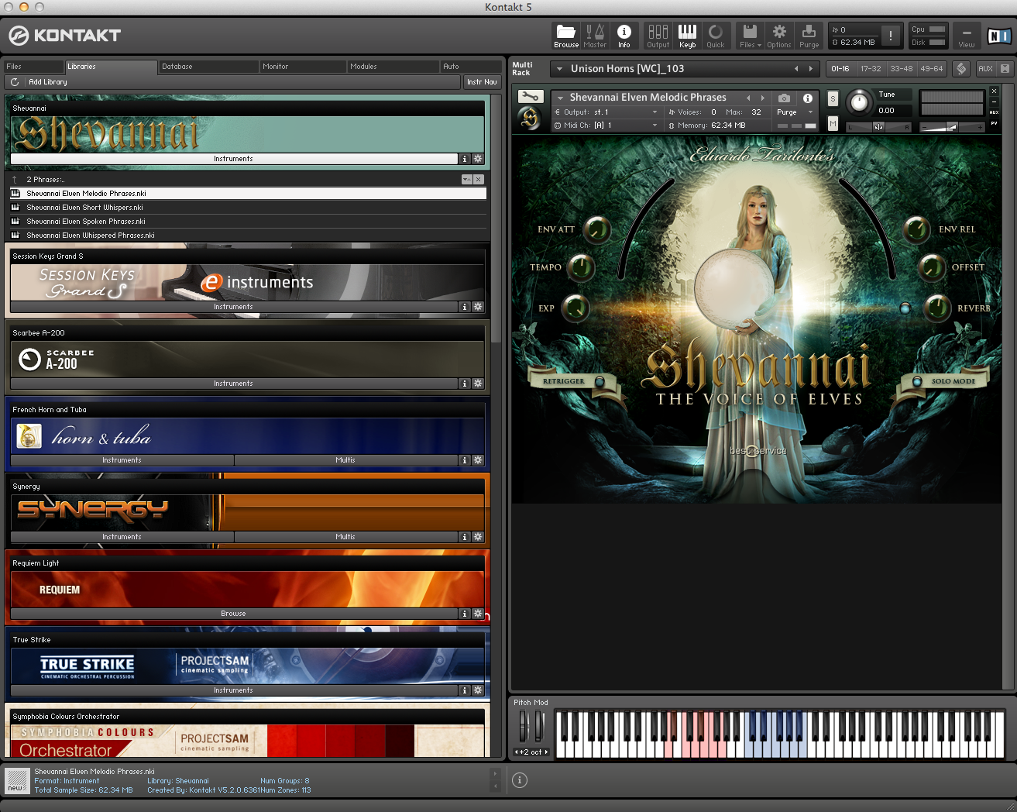Viewport: 1017px width, 812px height.
Task: Adjust the instrument volume slider
Action: [951, 127]
